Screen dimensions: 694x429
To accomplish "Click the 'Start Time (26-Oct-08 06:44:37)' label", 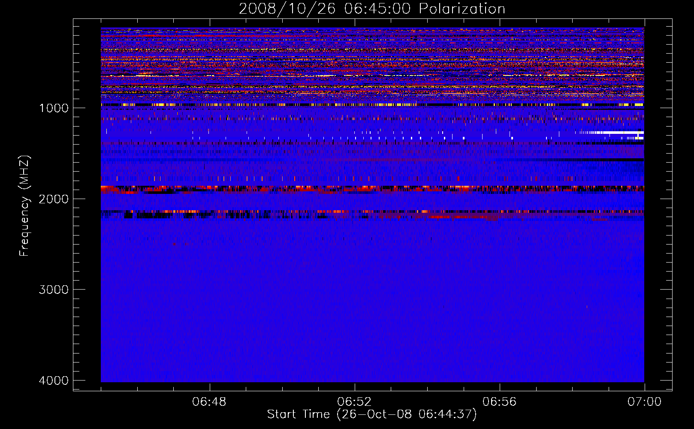I will point(372,414).
